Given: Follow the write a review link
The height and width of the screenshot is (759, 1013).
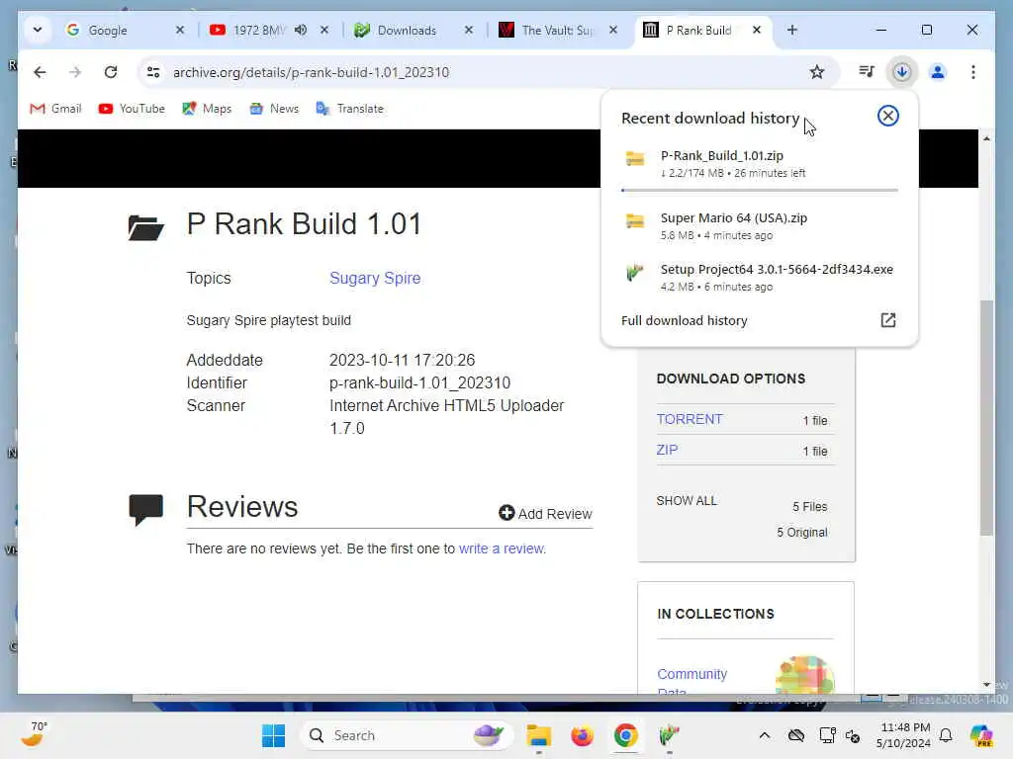Looking at the screenshot, I should (502, 548).
